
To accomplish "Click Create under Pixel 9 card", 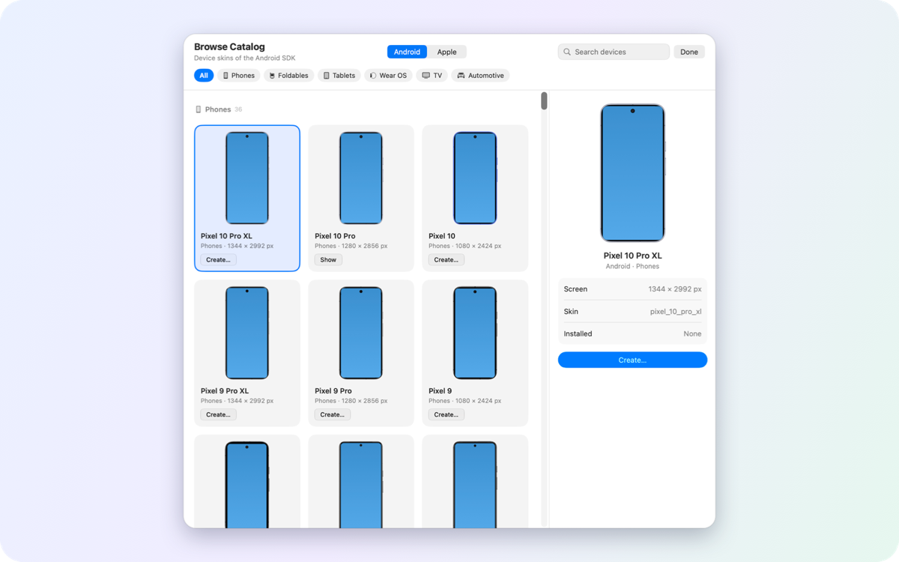I will pyautogui.click(x=446, y=414).
